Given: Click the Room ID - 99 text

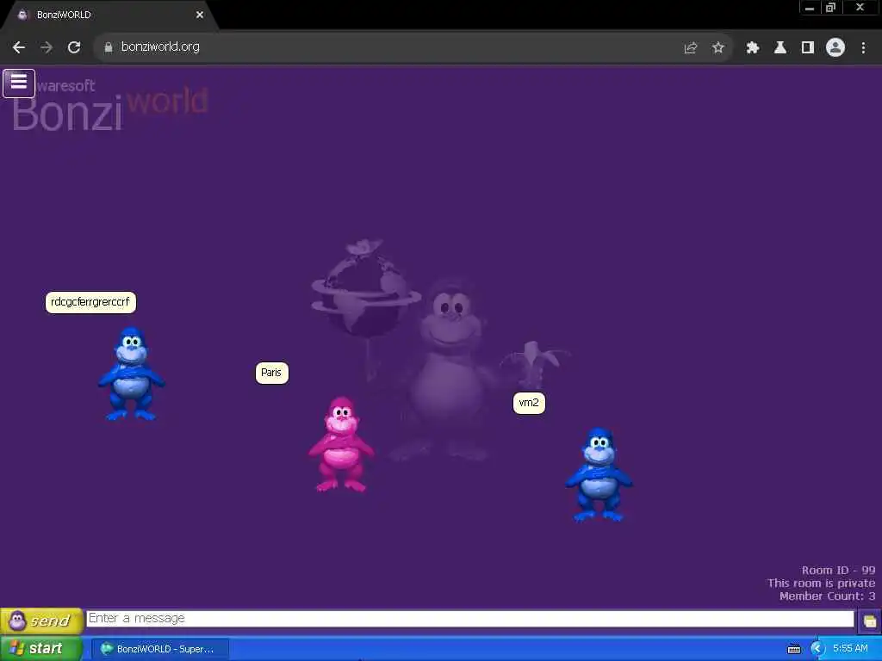Looking at the screenshot, I should pos(838,570).
